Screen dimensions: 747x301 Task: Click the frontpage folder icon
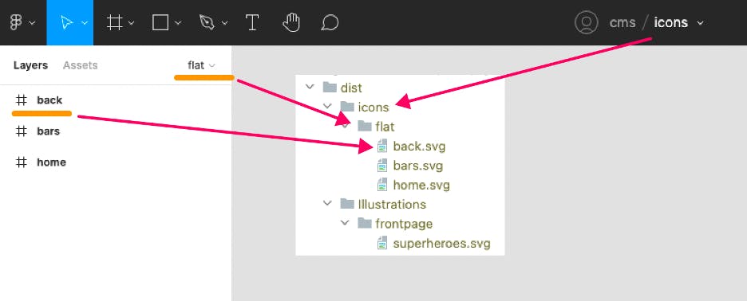click(x=365, y=223)
